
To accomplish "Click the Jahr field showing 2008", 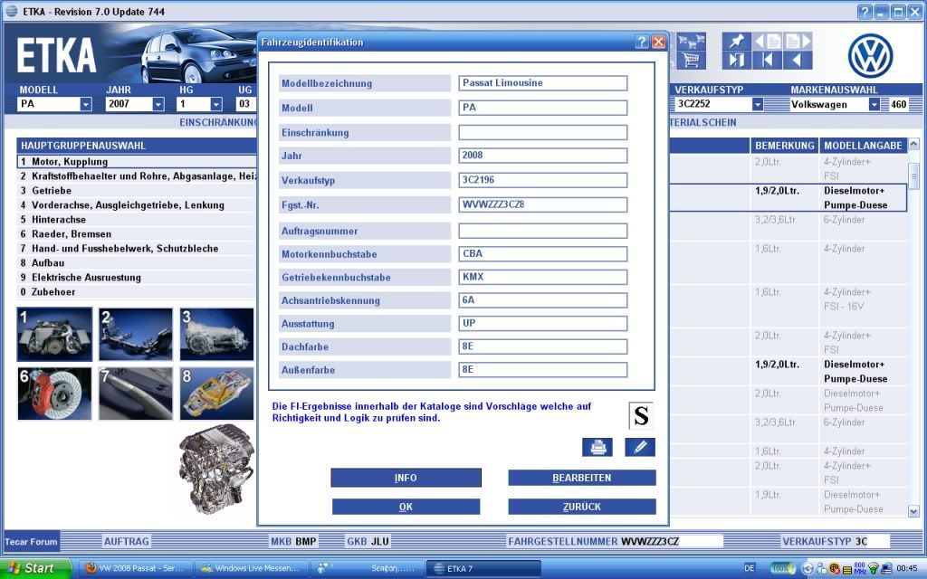I will [543, 156].
